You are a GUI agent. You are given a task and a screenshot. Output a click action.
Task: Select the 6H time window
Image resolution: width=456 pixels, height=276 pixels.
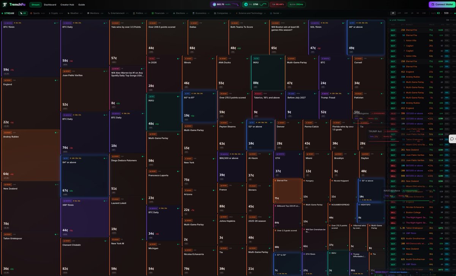pyautogui.click(x=418, y=13)
